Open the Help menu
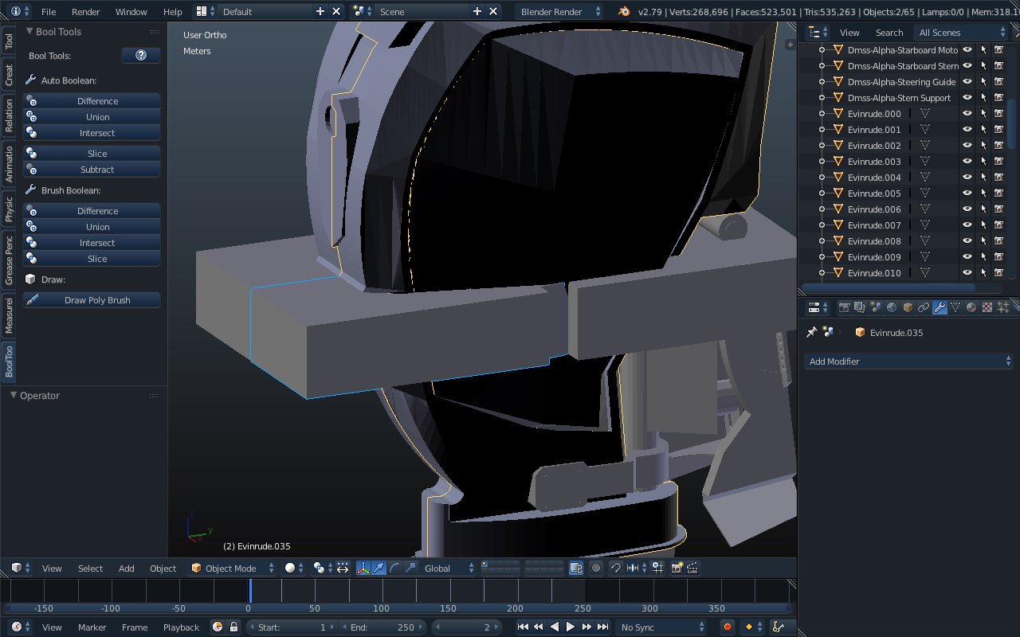 click(173, 12)
